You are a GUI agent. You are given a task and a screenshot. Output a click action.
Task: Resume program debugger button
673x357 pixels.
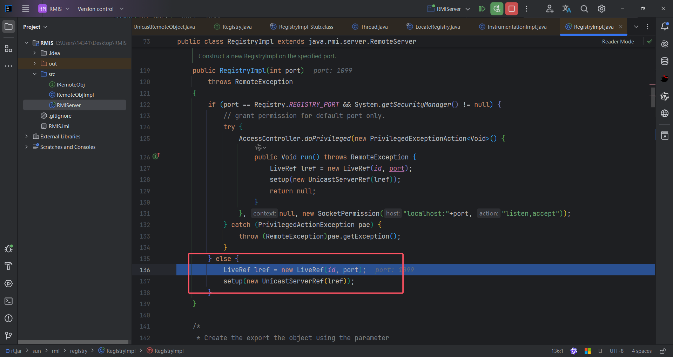tap(482, 9)
